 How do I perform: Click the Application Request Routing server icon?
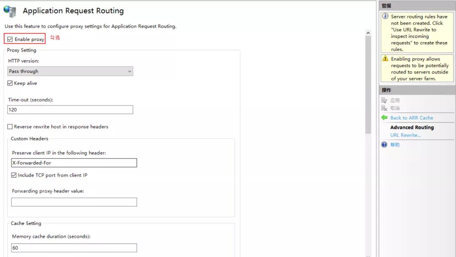(10, 11)
